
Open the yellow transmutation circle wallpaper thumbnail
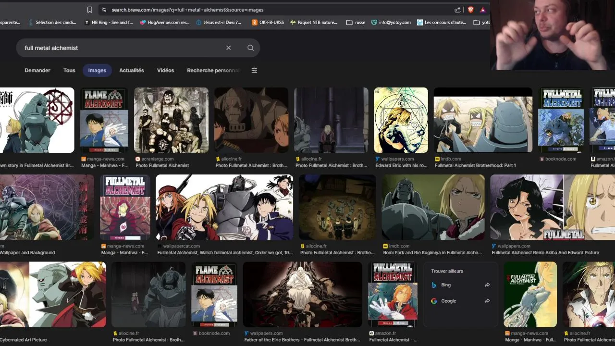(401, 120)
